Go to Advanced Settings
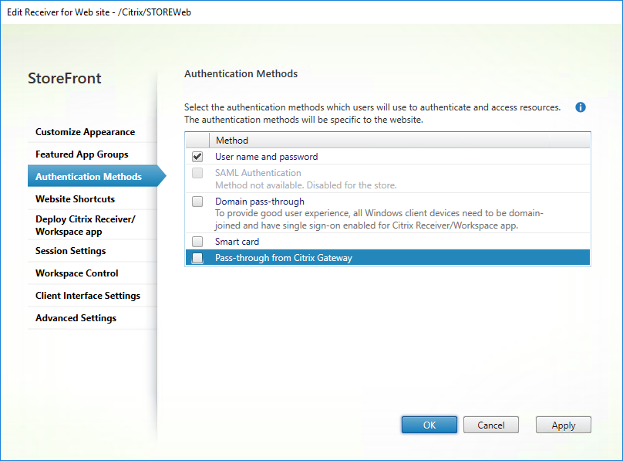This screenshot has height=461, width=623. 76,318
